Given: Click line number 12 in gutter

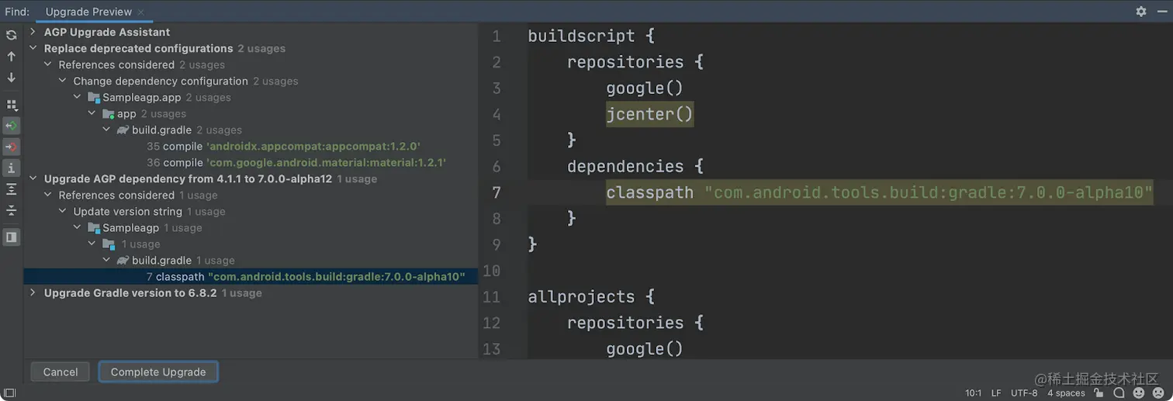Looking at the screenshot, I should [492, 323].
